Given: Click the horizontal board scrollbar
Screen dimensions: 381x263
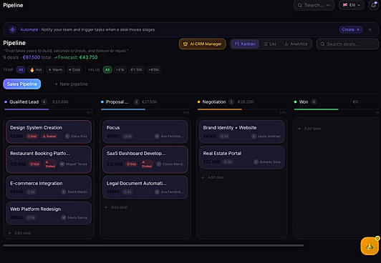Looking at the screenshot, I should point(153,246).
